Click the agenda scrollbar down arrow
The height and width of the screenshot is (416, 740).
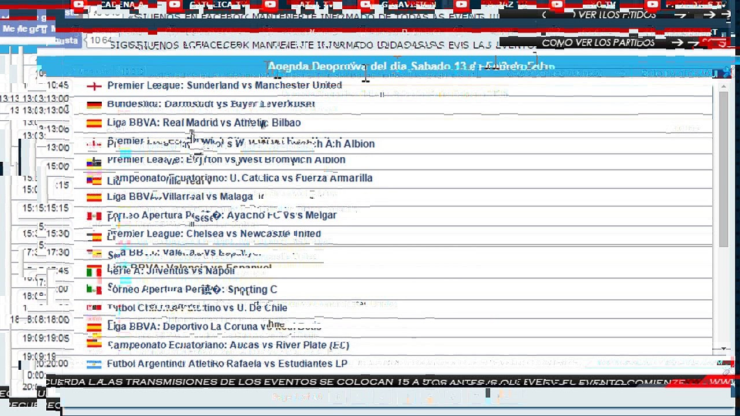pyautogui.click(x=724, y=349)
